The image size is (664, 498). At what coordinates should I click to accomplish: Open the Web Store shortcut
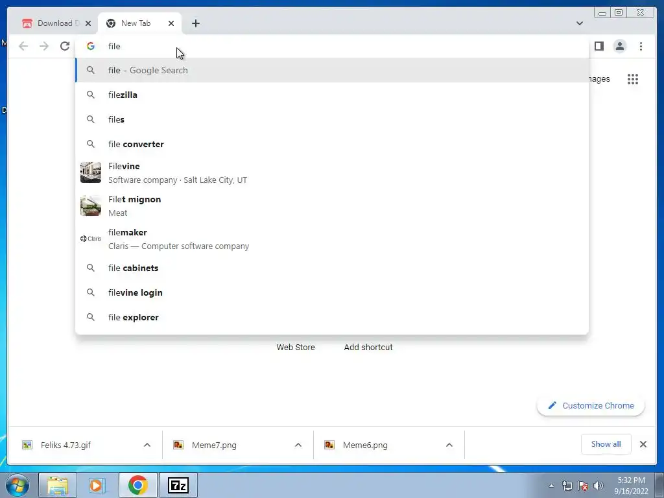[296, 348]
